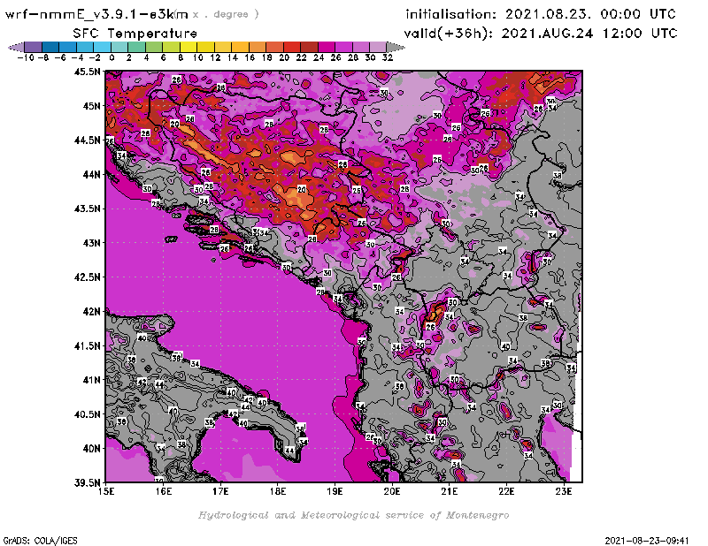The width and height of the screenshot is (708, 546).
Task: Click the 42.5N latitude axis label
Action: pyautogui.click(x=88, y=277)
